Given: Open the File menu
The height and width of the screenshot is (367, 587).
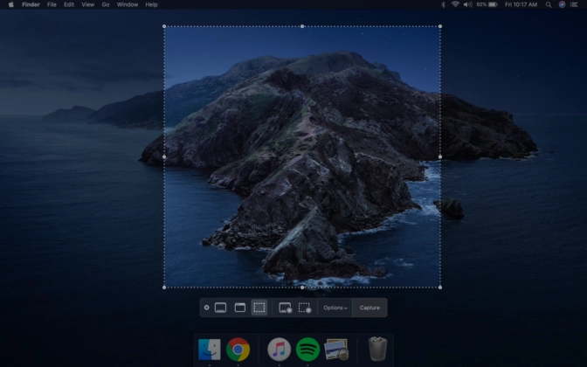Looking at the screenshot, I should point(52,4).
